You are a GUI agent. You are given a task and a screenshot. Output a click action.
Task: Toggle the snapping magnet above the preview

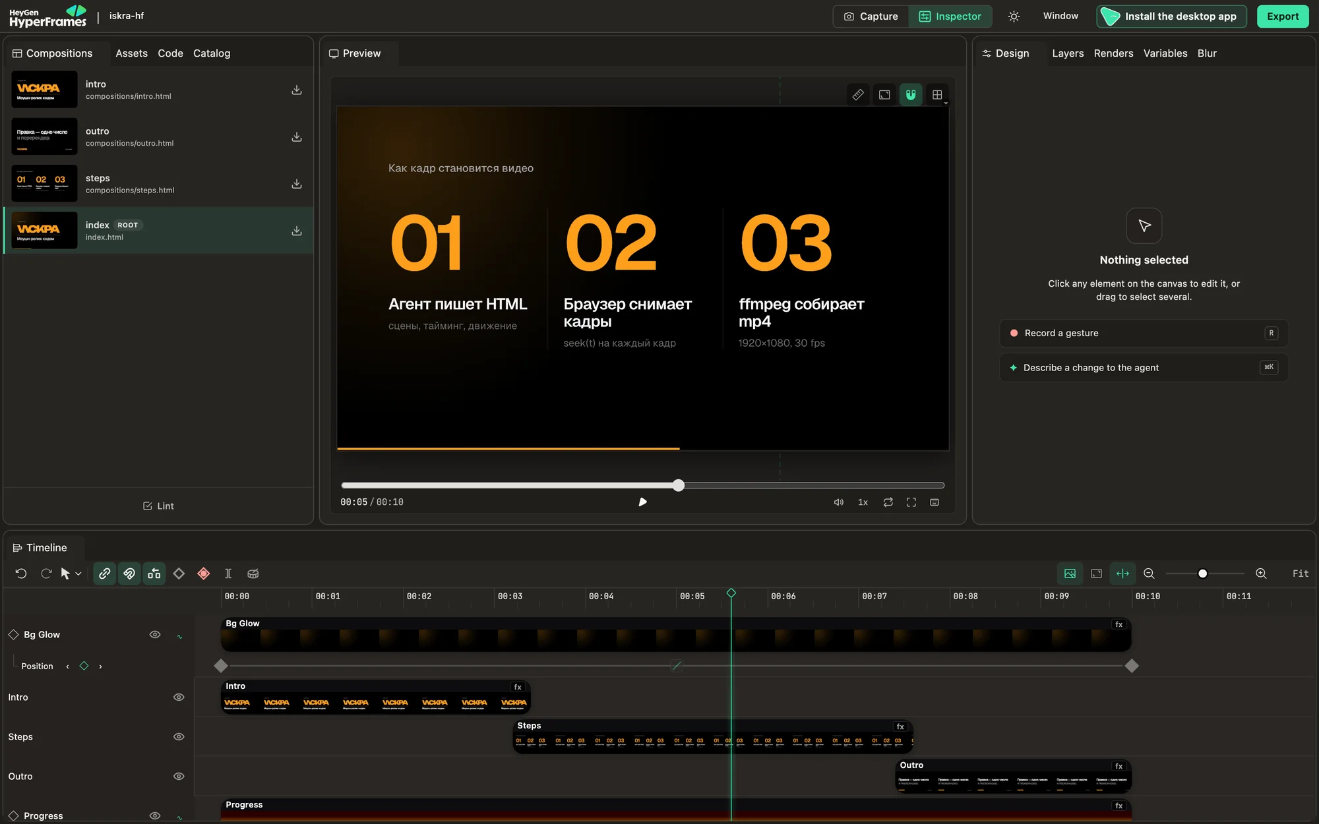[x=911, y=95]
